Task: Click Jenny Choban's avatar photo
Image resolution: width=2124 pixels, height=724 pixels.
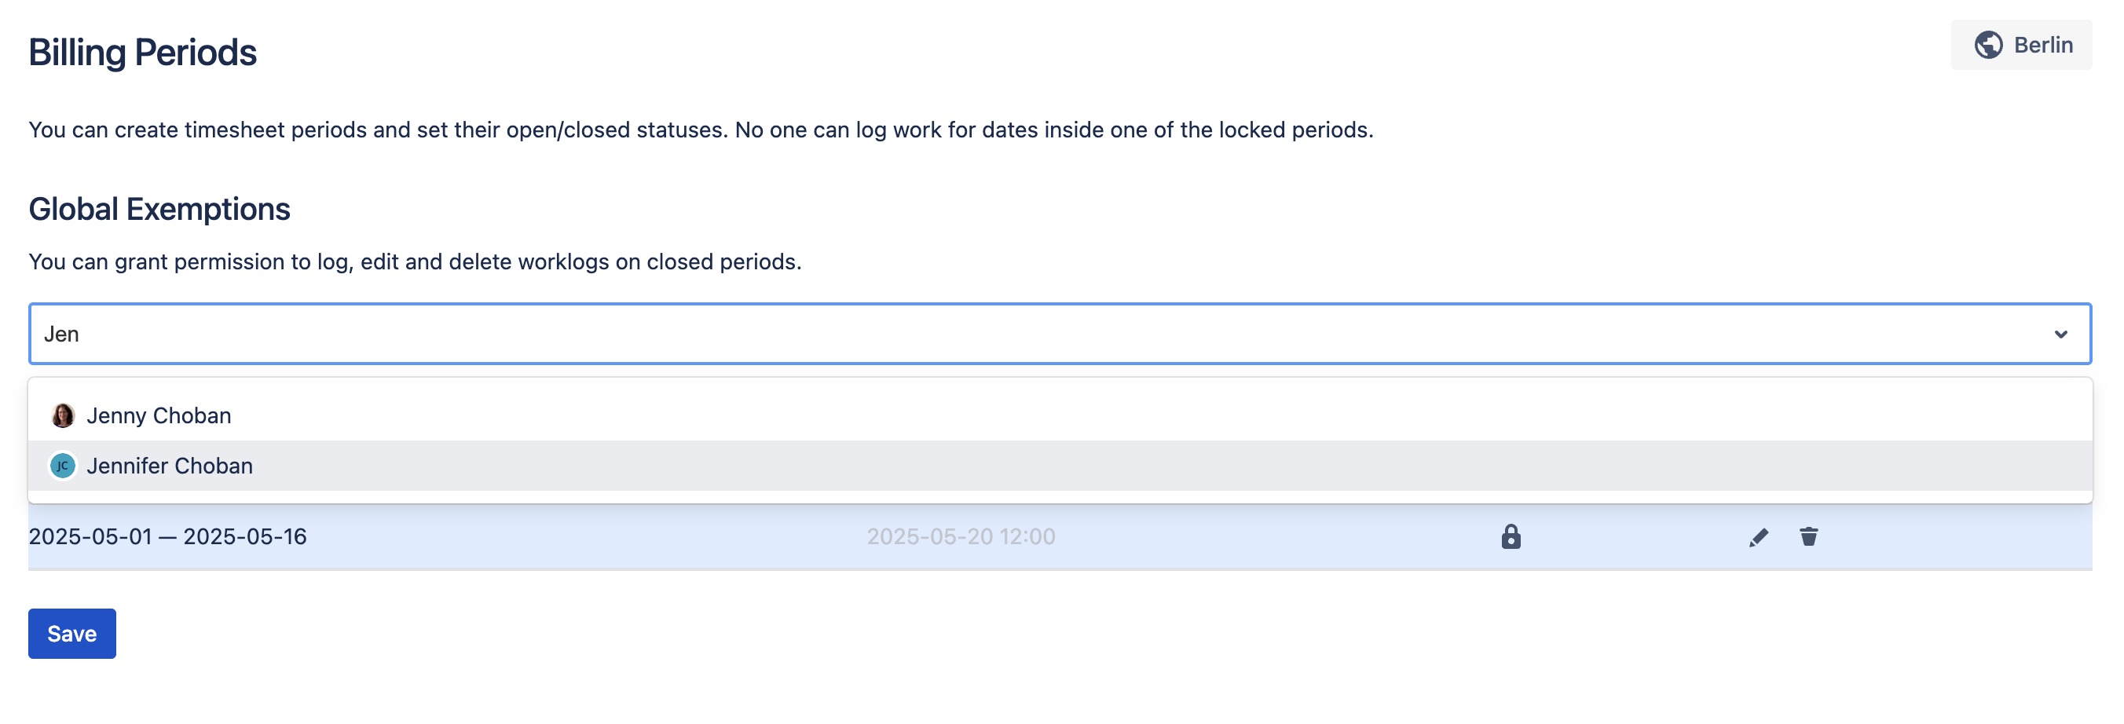Action: tap(63, 415)
